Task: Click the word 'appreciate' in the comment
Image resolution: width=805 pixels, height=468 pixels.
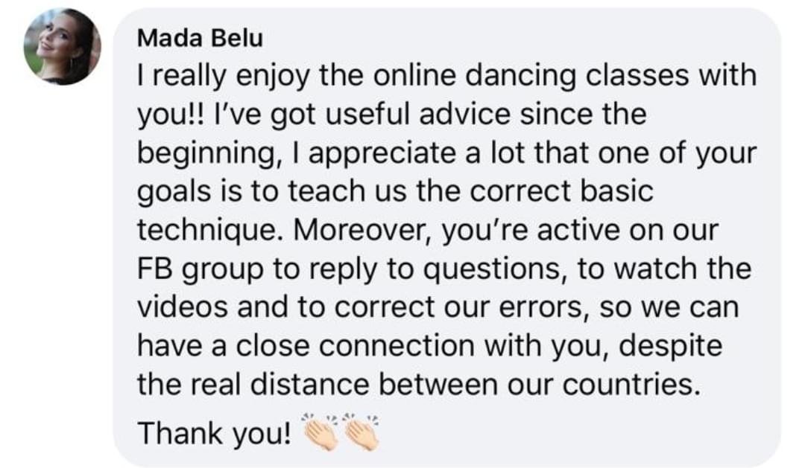Action: (382, 154)
